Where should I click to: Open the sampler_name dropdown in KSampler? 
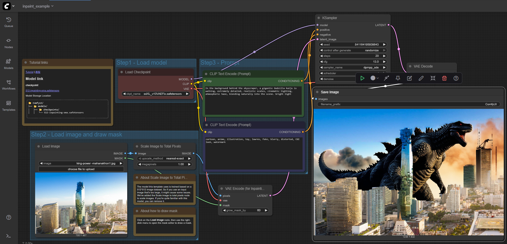click(353, 68)
